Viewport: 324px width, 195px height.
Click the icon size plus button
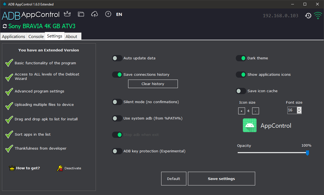click(241, 111)
